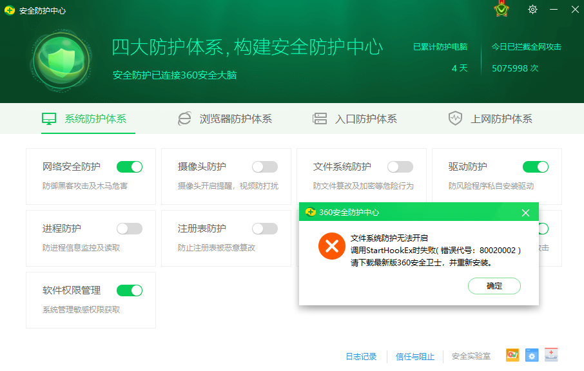The height and width of the screenshot is (371, 584).
Task: Minimize the 安全防护中心 window
Action: click(x=554, y=9)
